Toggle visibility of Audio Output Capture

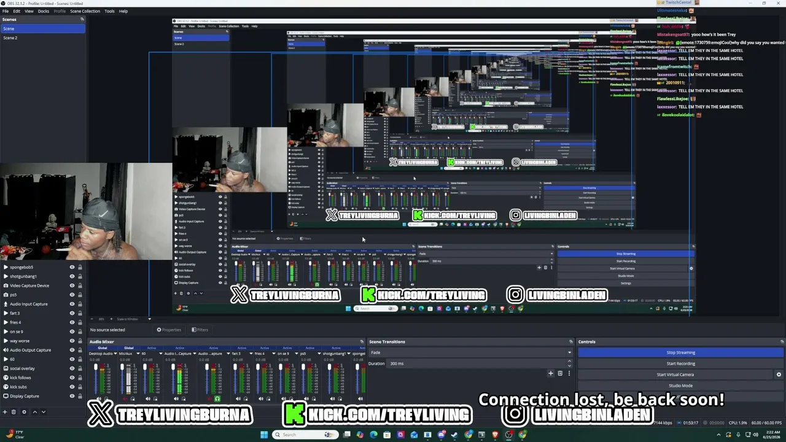coord(72,350)
